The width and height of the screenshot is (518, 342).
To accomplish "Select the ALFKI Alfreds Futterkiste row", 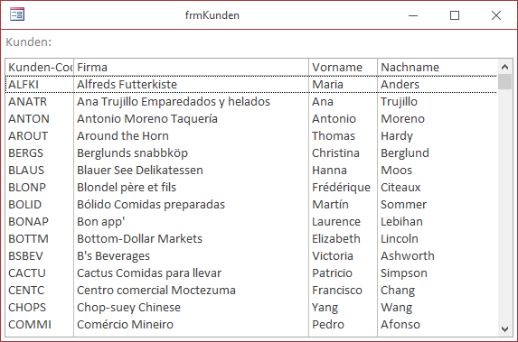I will (x=251, y=85).
